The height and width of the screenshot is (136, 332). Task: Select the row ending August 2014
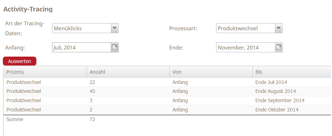tap(167, 91)
